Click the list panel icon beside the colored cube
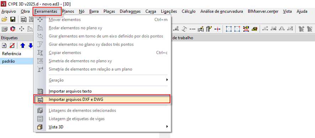Screen dimensions: 315x138 click(4, 29)
